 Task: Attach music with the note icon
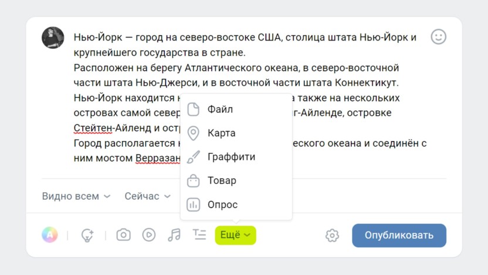174,235
